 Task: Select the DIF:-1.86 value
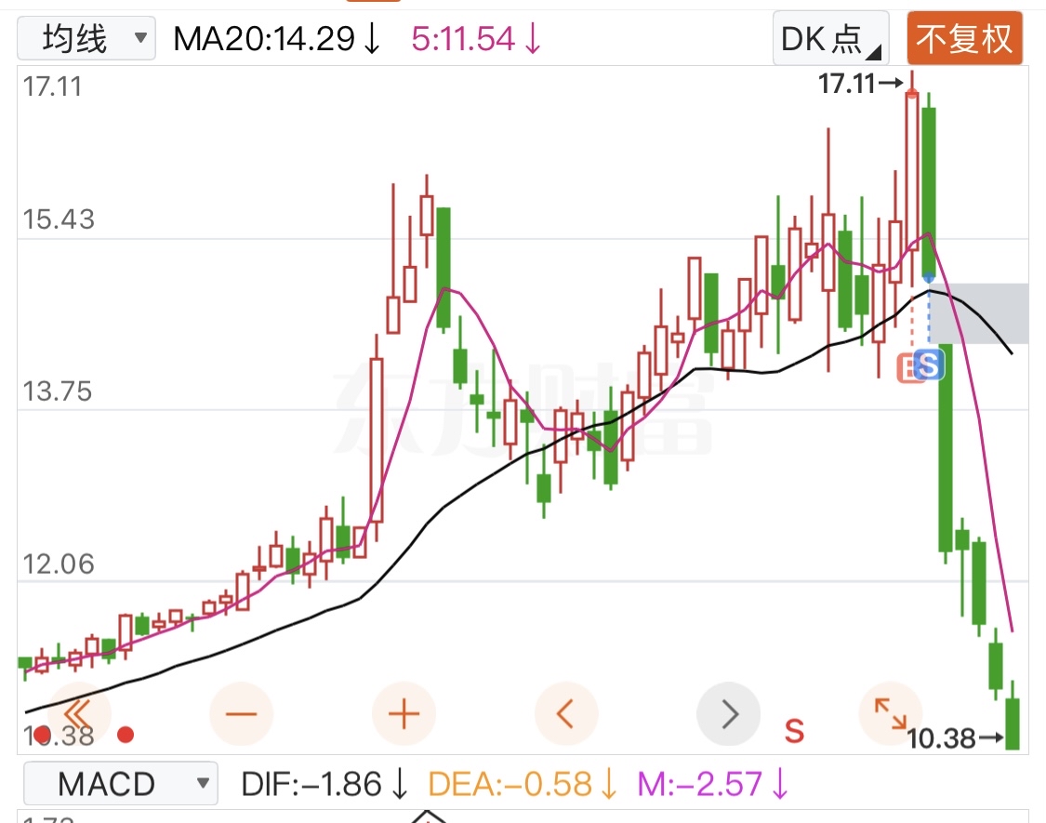(324, 784)
